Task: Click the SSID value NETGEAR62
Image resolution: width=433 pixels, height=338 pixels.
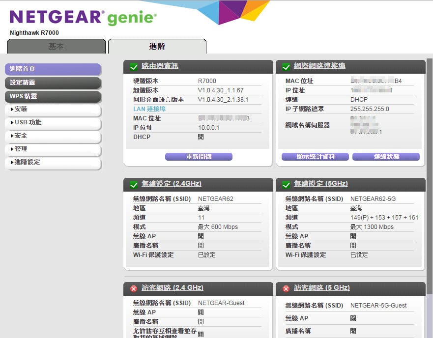Action: [216, 199]
